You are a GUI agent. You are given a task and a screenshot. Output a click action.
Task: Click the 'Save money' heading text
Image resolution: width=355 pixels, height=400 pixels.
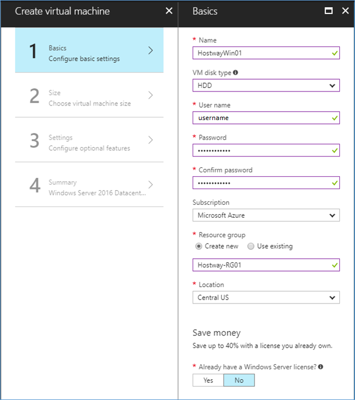[217, 333]
